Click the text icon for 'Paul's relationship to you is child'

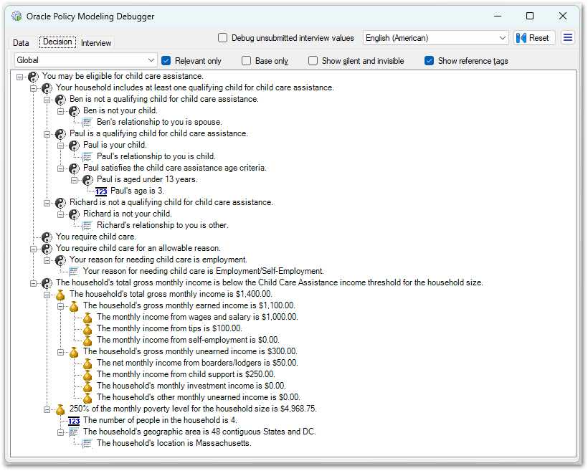coord(87,157)
